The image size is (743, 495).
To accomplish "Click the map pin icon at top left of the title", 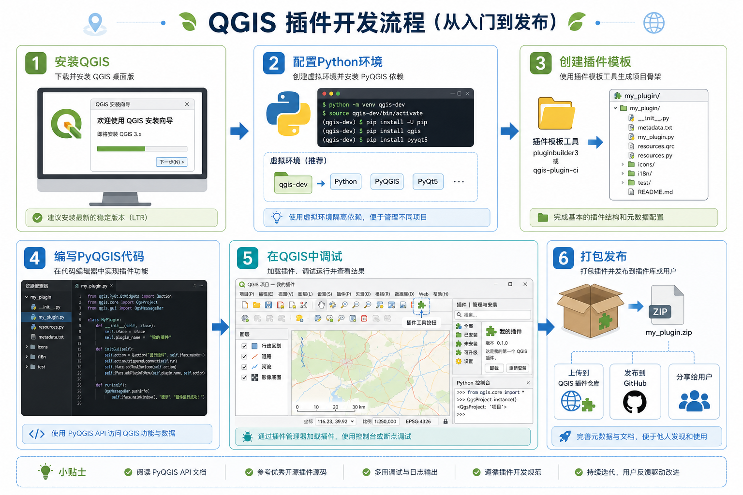I will [x=95, y=24].
